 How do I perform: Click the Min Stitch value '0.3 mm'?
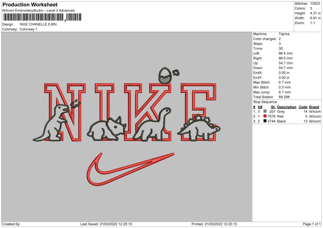click(285, 87)
